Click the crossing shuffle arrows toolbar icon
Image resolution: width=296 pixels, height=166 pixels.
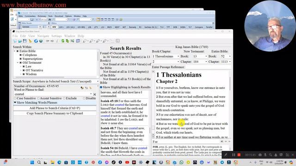pyautogui.click(x=72, y=41)
